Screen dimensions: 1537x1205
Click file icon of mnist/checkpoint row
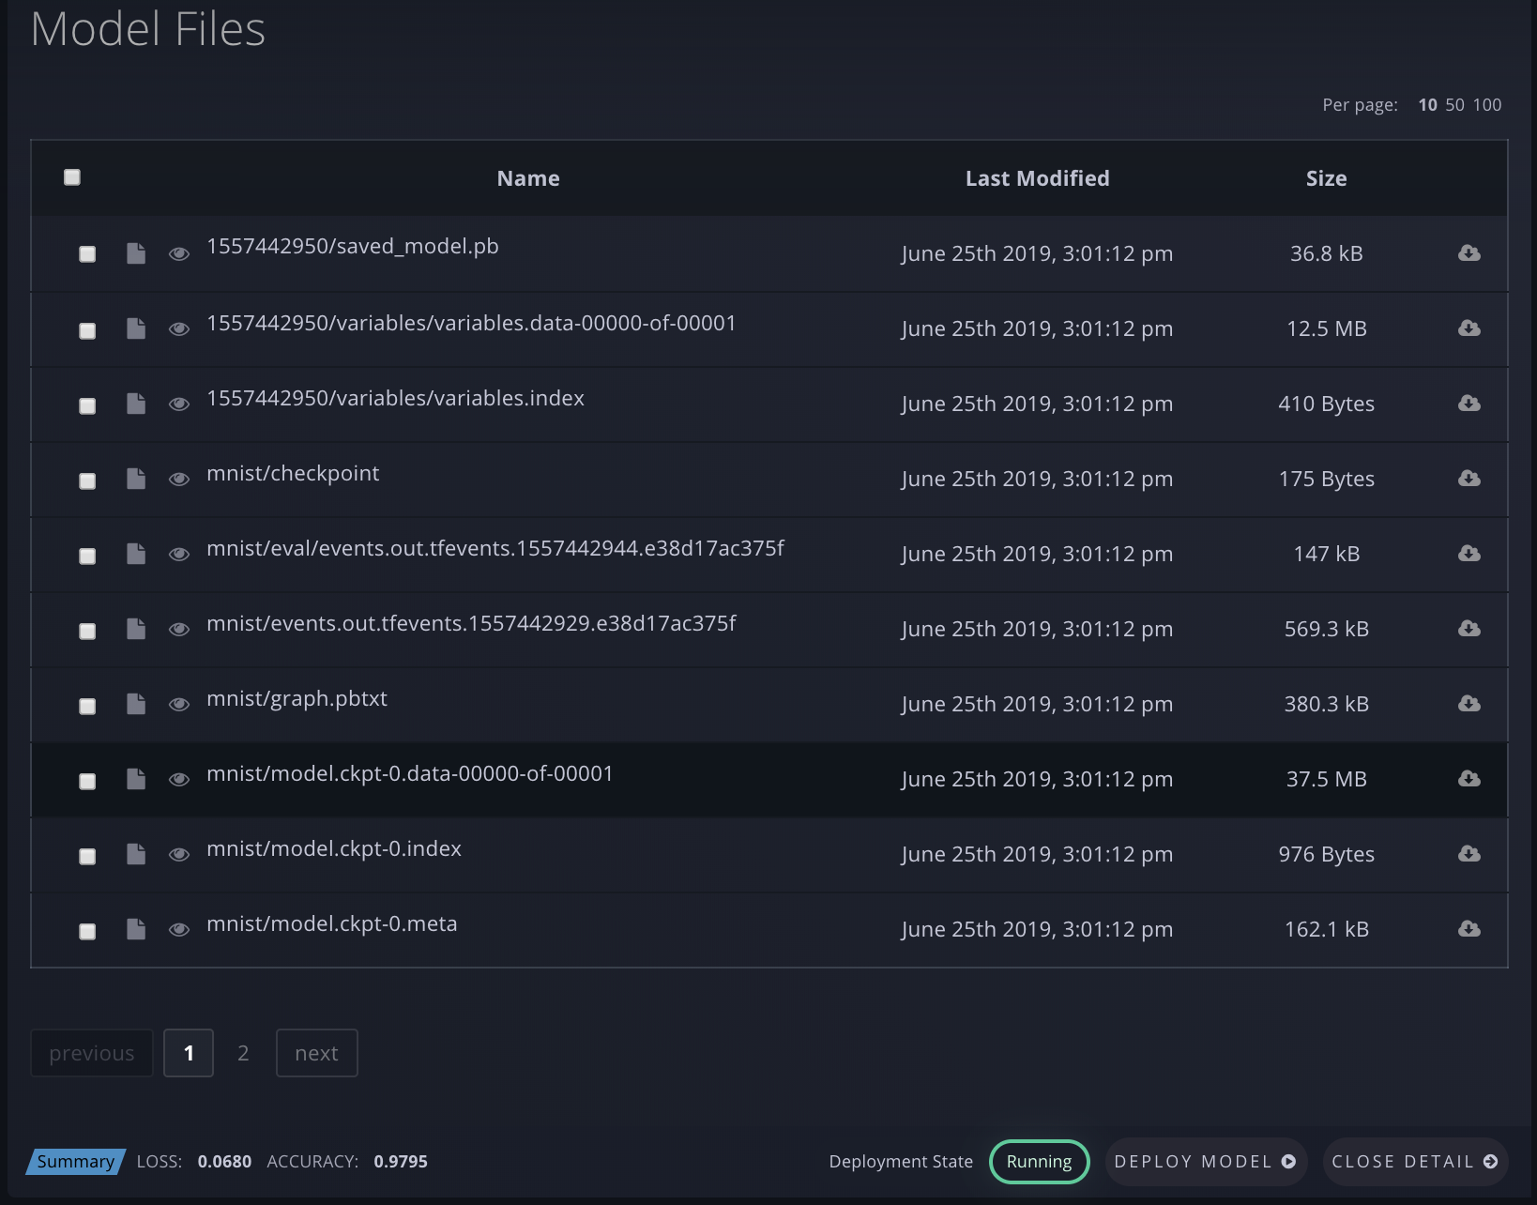136,479
